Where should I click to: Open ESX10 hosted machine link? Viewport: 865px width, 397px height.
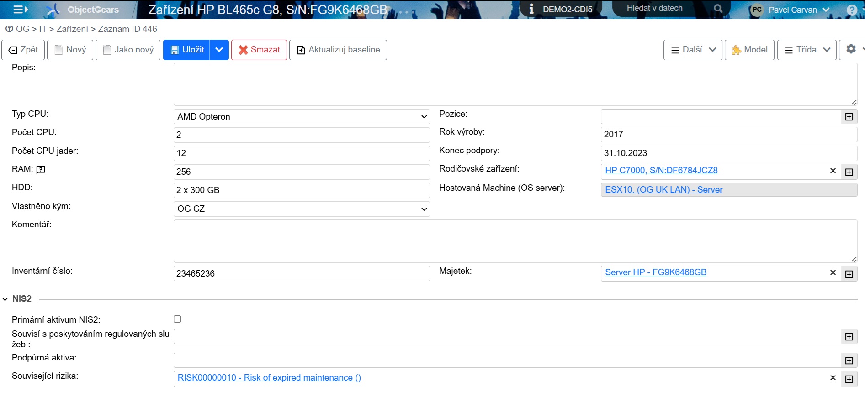click(x=663, y=189)
